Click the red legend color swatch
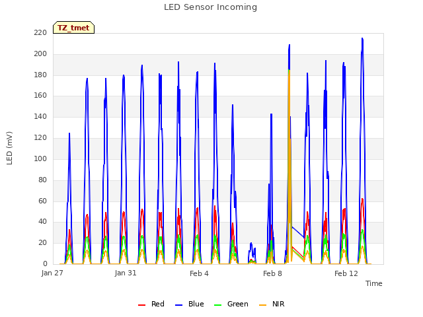Viewport: 423px width, 317px height. [141, 305]
